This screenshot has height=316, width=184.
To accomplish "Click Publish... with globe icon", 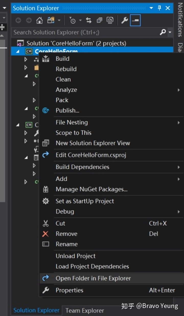I will [x=111, y=111].
